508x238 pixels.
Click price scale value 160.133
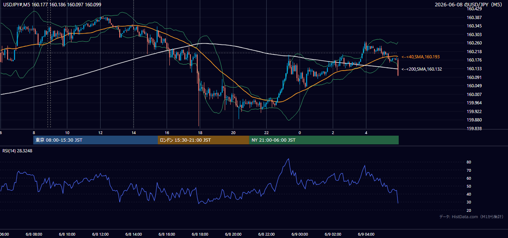[475, 69]
